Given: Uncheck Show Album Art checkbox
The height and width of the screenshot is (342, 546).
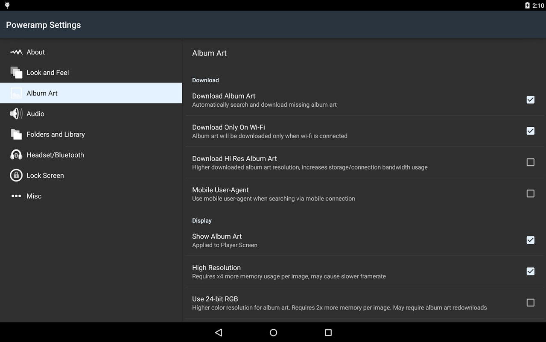Looking at the screenshot, I should [x=530, y=240].
